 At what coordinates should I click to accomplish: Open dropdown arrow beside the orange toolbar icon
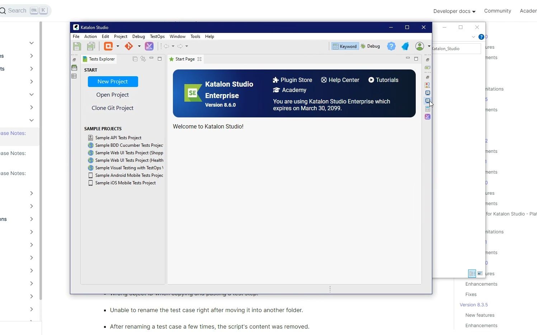coord(118,46)
